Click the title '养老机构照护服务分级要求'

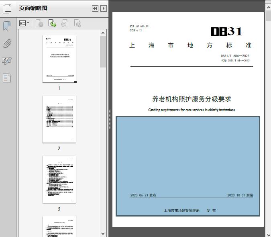click(x=192, y=99)
